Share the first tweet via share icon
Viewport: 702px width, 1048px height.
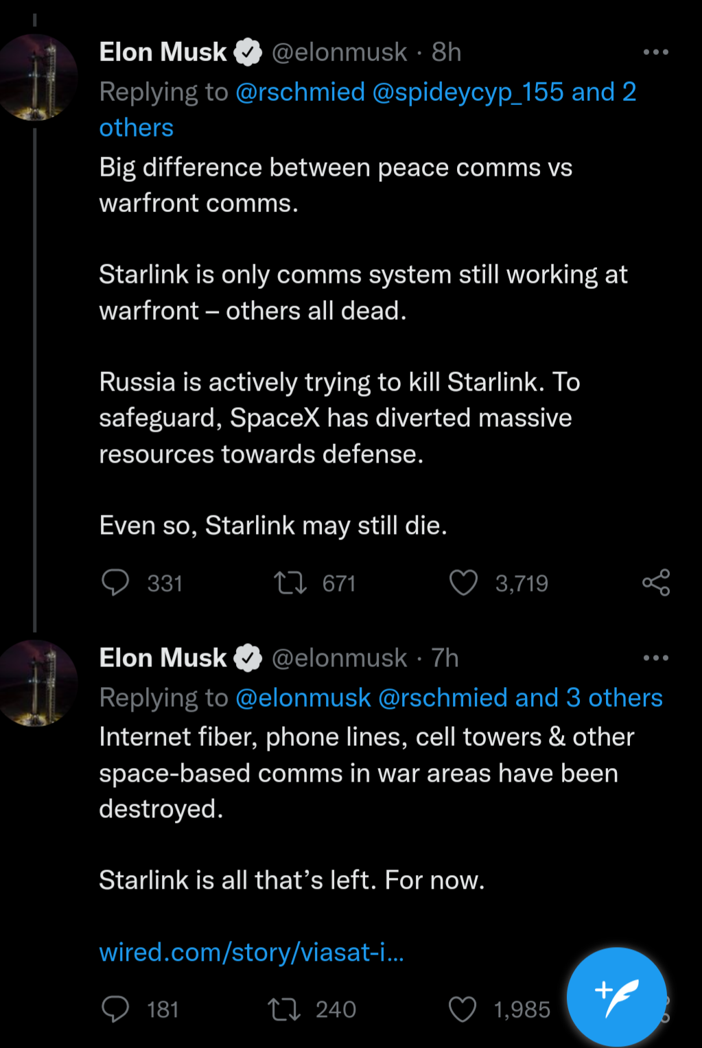(655, 583)
